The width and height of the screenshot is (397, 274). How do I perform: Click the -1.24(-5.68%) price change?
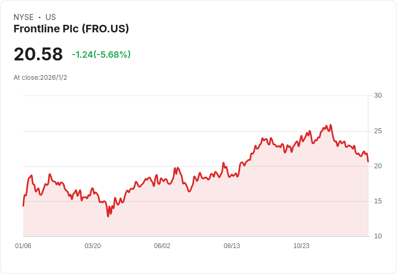(x=101, y=54)
